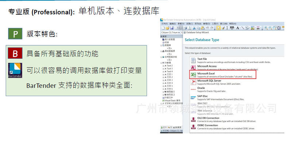The image size is (288, 149).
Task: Expand the 条形码 2 tree node
Action: tap(163, 95)
